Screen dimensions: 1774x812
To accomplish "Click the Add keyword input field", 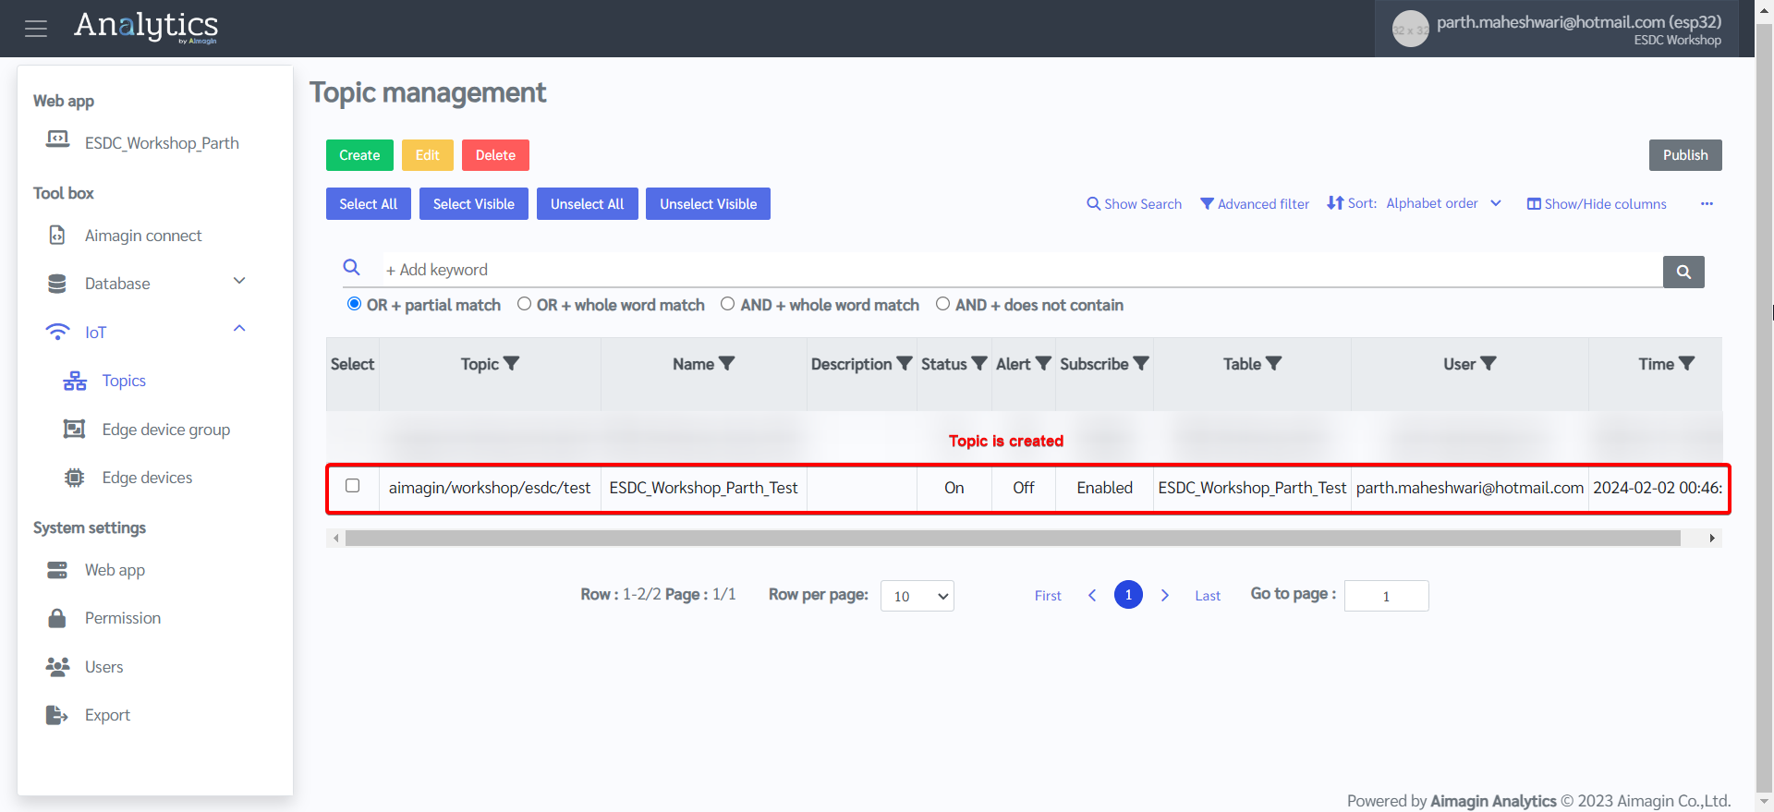I will click(1022, 270).
